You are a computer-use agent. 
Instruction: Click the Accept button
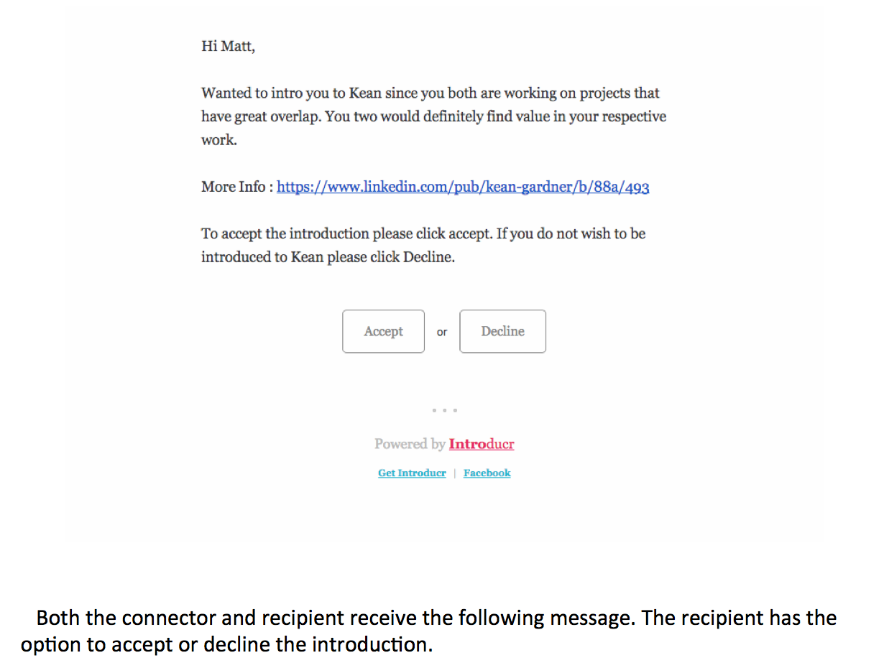[383, 331]
